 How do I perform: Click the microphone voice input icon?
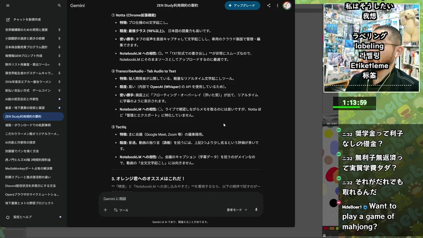(256, 210)
